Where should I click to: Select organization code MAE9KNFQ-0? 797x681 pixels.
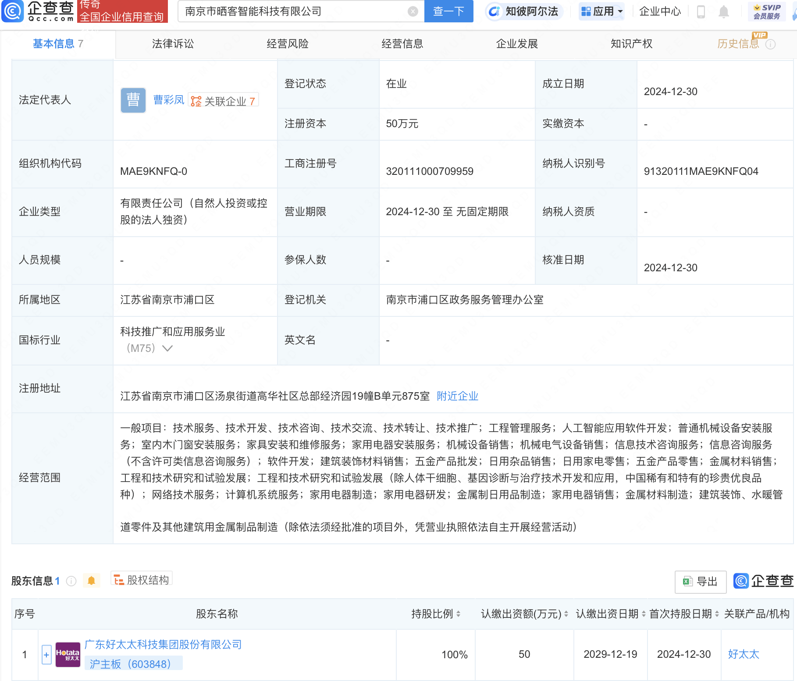153,171
